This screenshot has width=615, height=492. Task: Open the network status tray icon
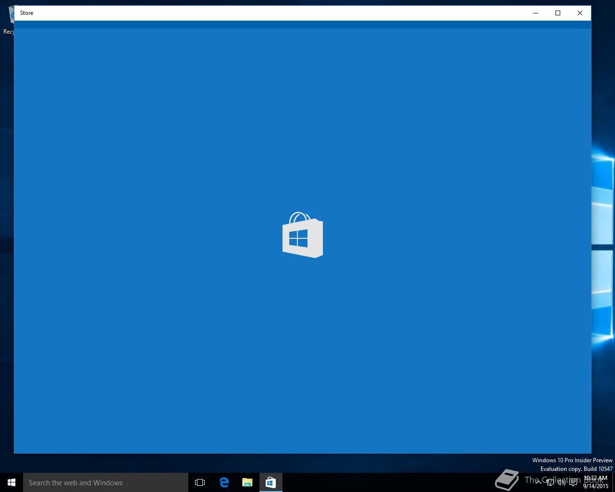pyautogui.click(x=550, y=482)
